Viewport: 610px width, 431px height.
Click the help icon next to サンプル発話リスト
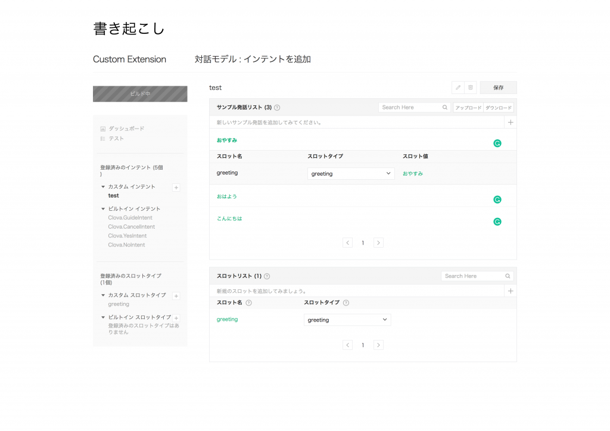click(x=277, y=108)
